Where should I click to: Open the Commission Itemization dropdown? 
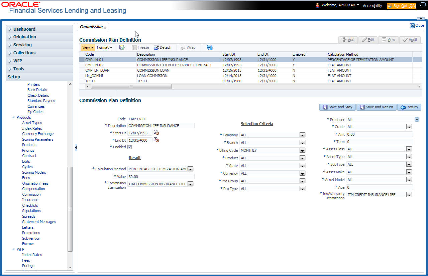(190, 184)
